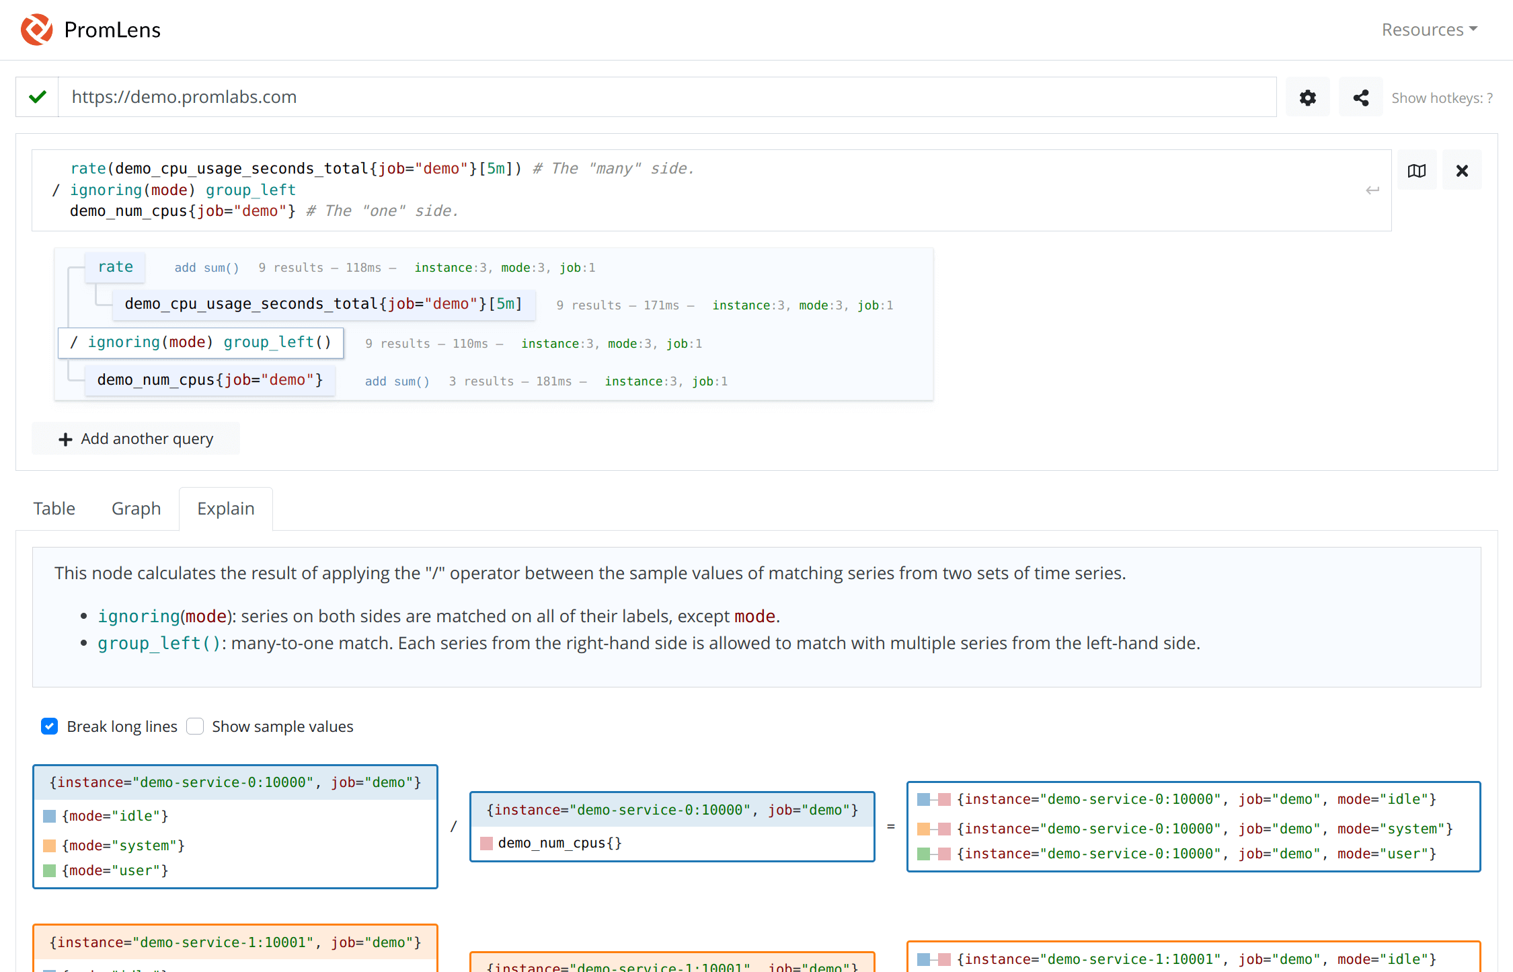The height and width of the screenshot is (972, 1513).
Task: Click the enter/execute arrow icon in query editor
Action: point(1372,190)
